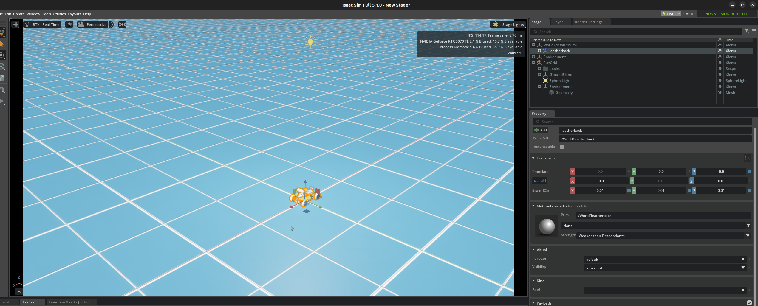Click the Stage panel search field
This screenshot has width=758, height=306.
636,32
